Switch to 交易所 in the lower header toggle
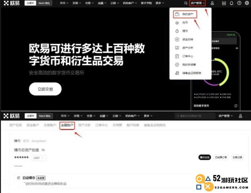This screenshot has width=251, height=193. pos(30,116)
